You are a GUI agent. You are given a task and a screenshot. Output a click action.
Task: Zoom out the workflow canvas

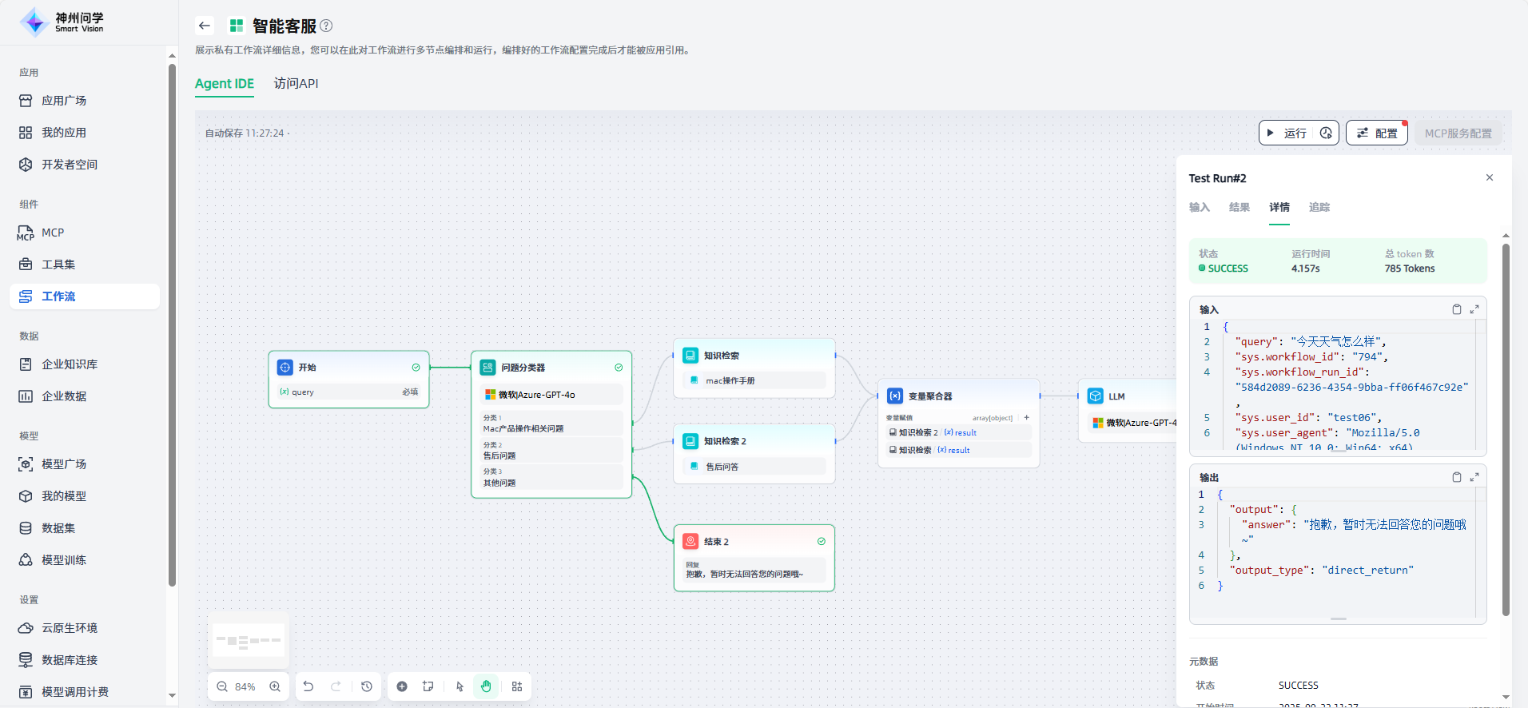click(222, 686)
